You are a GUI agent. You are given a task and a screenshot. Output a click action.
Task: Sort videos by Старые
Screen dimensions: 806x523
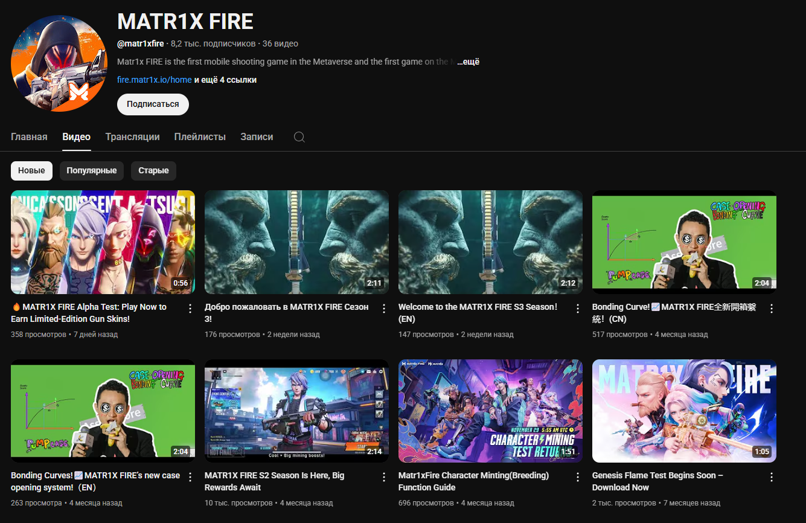153,171
